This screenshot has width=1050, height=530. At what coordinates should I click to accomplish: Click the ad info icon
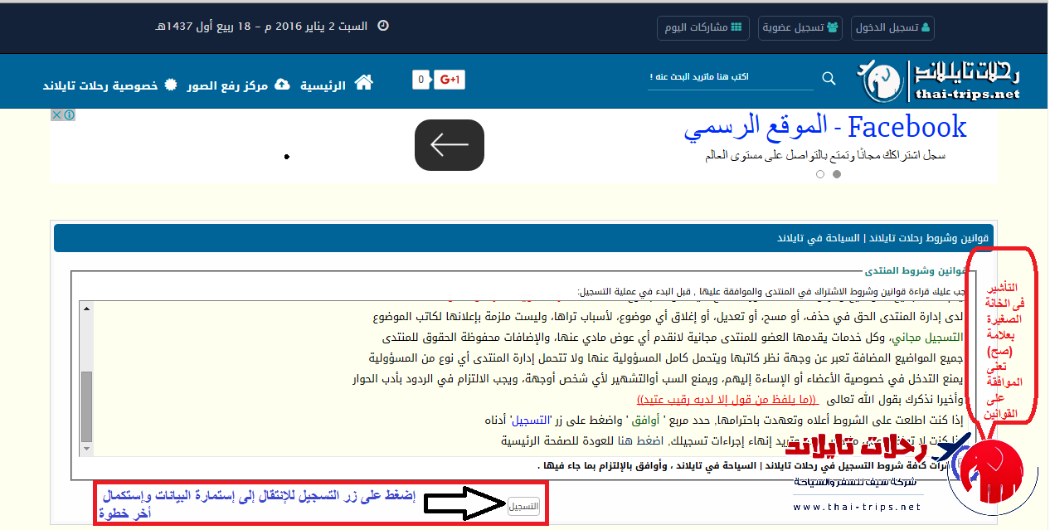[70, 115]
